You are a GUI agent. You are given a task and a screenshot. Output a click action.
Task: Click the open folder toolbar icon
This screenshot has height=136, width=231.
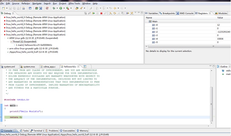pos(77,8)
